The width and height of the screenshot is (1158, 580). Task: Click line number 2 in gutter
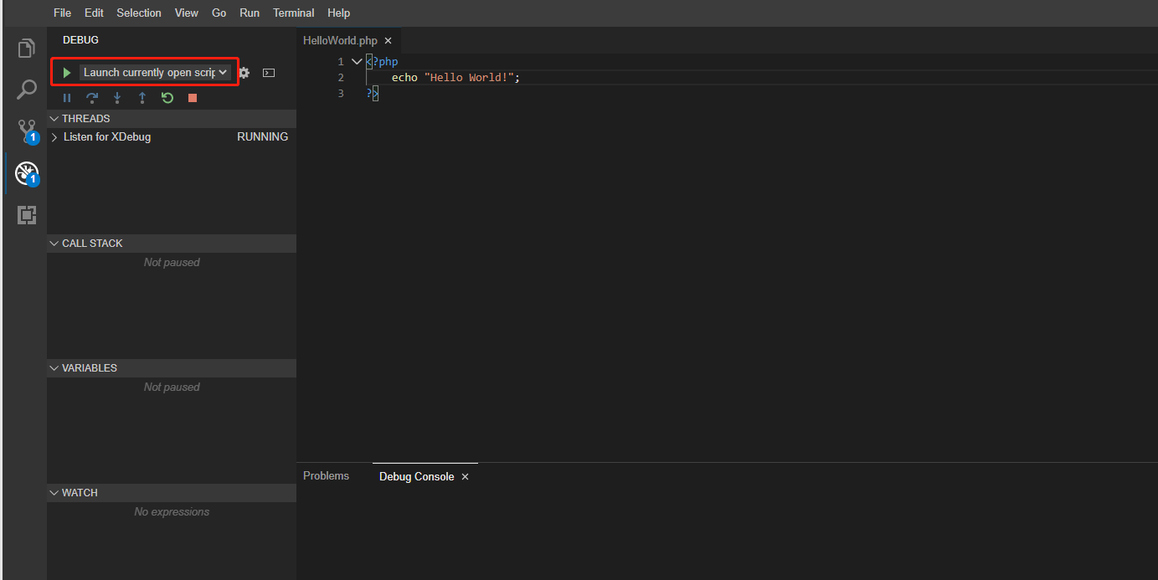click(x=341, y=77)
